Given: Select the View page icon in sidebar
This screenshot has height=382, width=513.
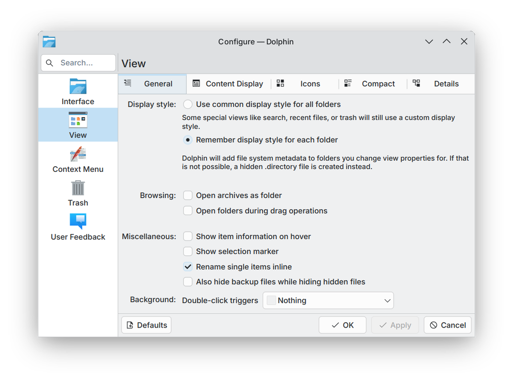Looking at the screenshot, I should click(78, 120).
